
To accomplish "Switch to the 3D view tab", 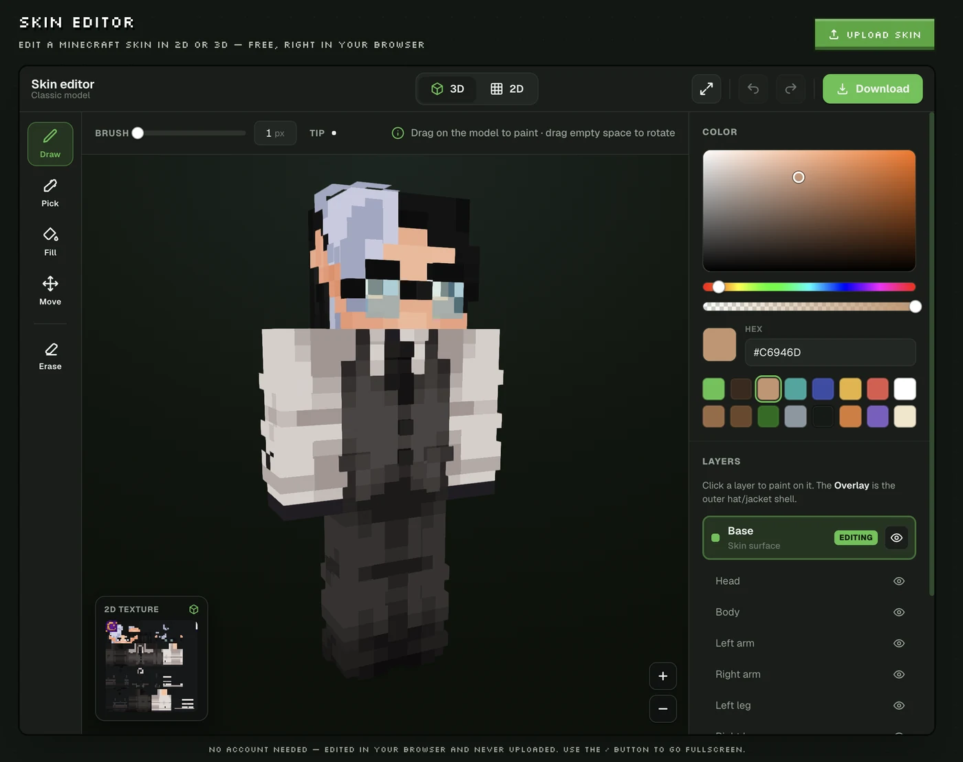I will [x=447, y=89].
